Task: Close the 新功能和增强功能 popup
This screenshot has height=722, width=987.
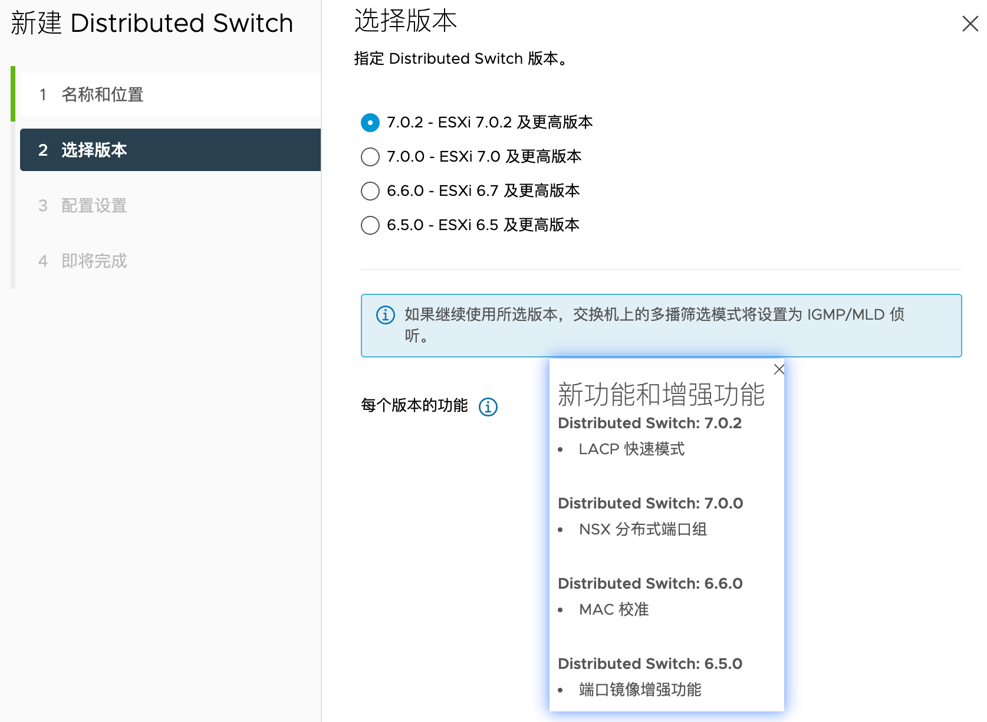Action: [779, 369]
